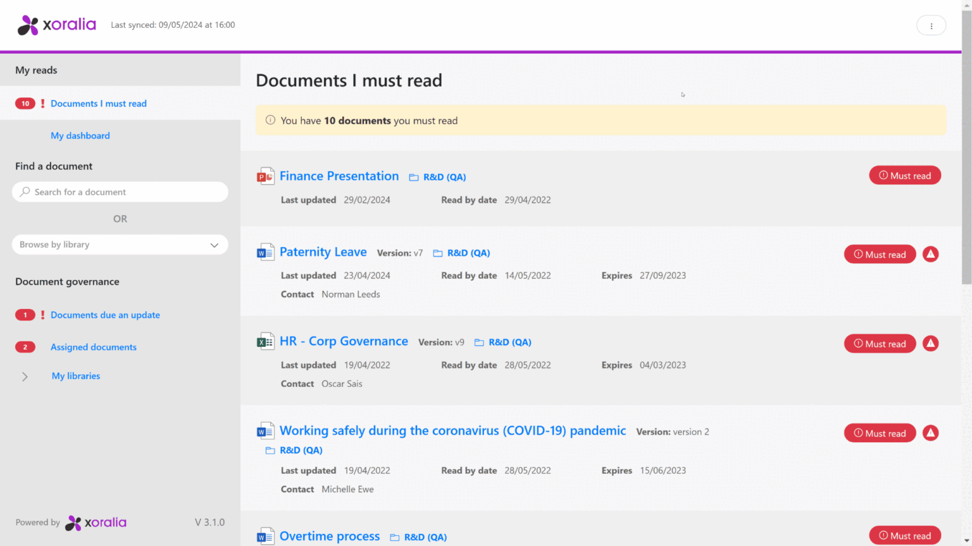972x546 pixels.
Task: Click the Word icon beside Paternity Leave
Action: [x=265, y=252]
